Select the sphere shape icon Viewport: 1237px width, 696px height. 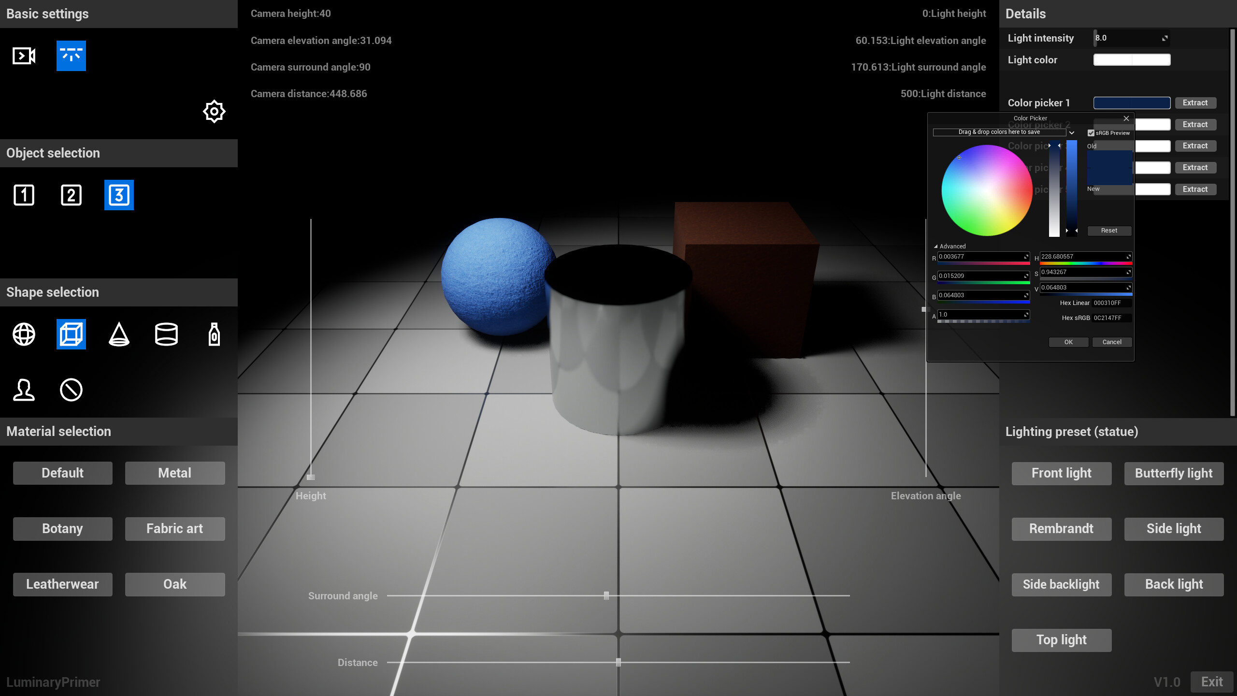pos(24,334)
